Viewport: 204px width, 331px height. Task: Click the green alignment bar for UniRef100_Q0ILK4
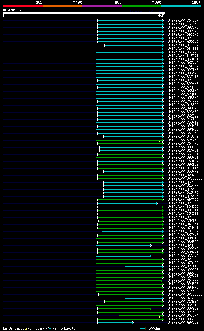click(142, 316)
